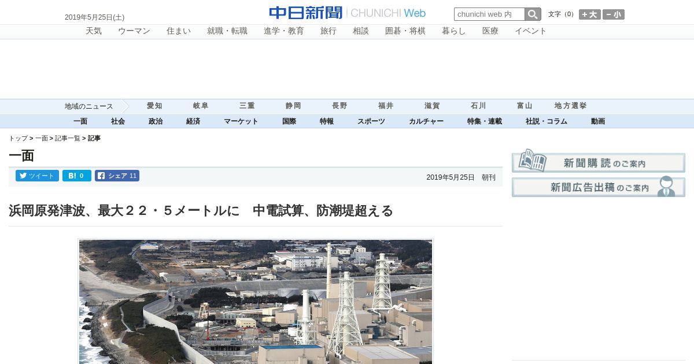The image size is (694, 364).
Task: Select 岐阜 regional news
Action: 201,106
